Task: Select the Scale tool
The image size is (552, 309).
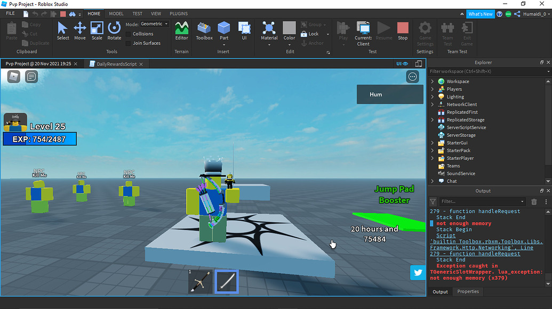Action: [x=97, y=30]
